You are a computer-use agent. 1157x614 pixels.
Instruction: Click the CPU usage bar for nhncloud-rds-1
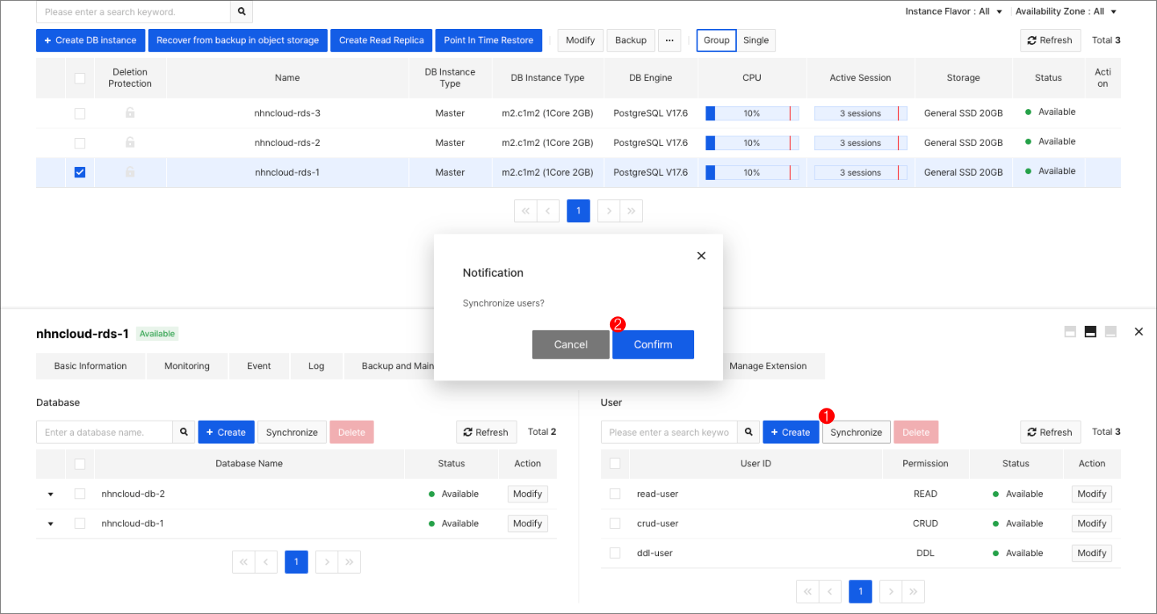750,172
